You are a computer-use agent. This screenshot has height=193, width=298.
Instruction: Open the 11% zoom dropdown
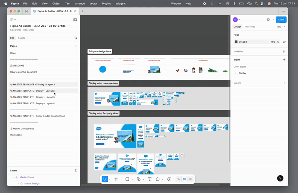pos(281,27)
